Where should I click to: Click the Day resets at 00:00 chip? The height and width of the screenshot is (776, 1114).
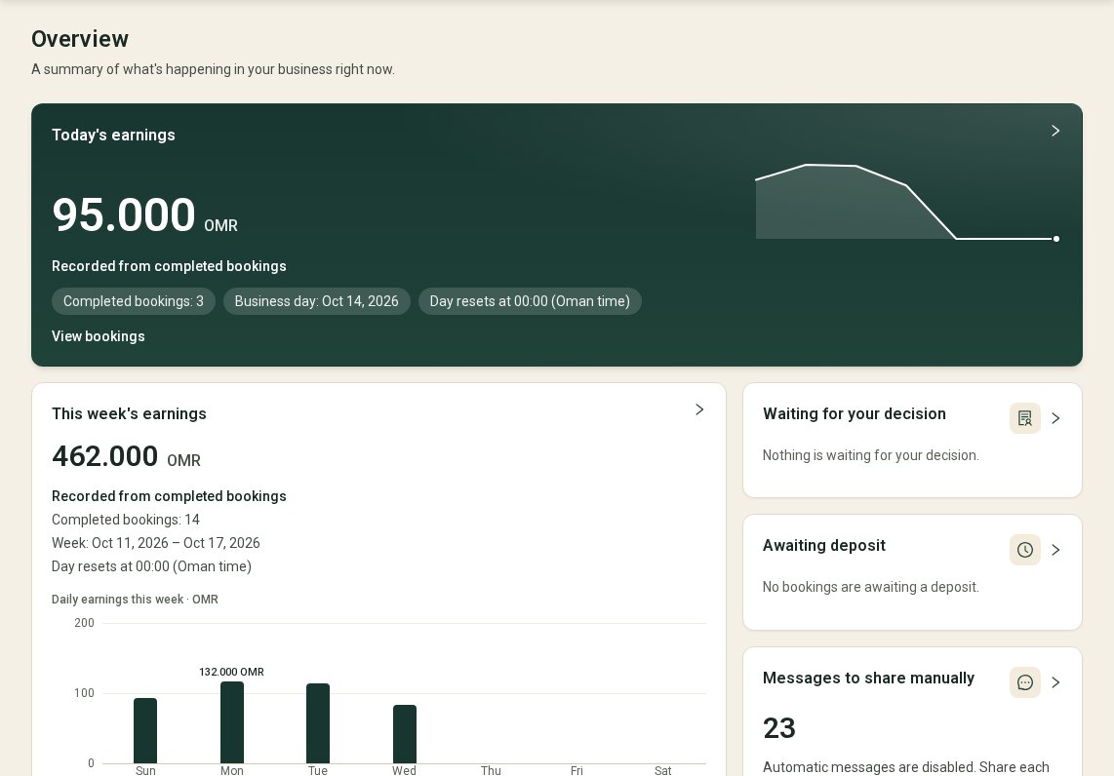point(530,301)
